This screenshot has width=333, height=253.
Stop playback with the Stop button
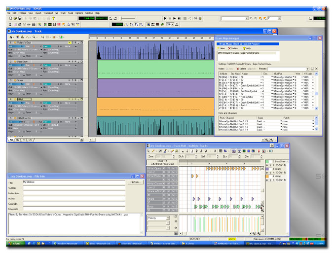click(170, 18)
